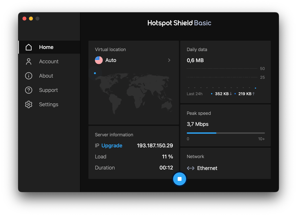Screen dimensions: 297x216
Task: Click the Duration value 00:12
Action: tap(166, 168)
